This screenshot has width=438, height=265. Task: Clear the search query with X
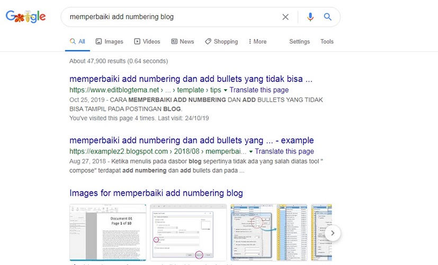[285, 17]
